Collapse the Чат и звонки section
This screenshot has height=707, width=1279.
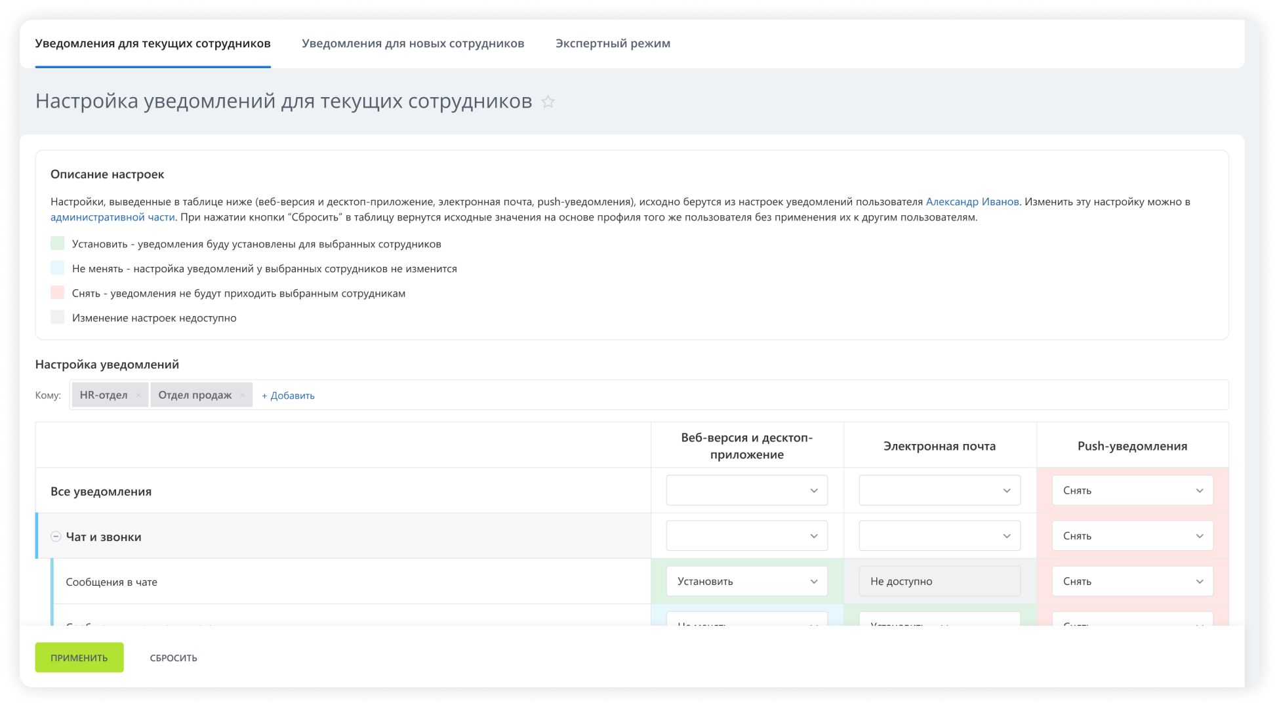[56, 536]
